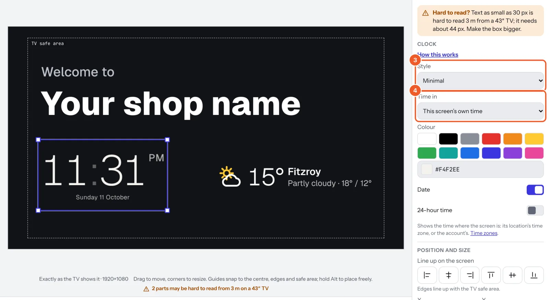The width and height of the screenshot is (549, 300).
Task: Click the top-left resize handle of clock
Action: (x=38, y=140)
